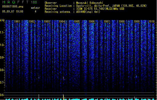Click the 0.7 kHz axis label

pyautogui.click(x=2, y=82)
